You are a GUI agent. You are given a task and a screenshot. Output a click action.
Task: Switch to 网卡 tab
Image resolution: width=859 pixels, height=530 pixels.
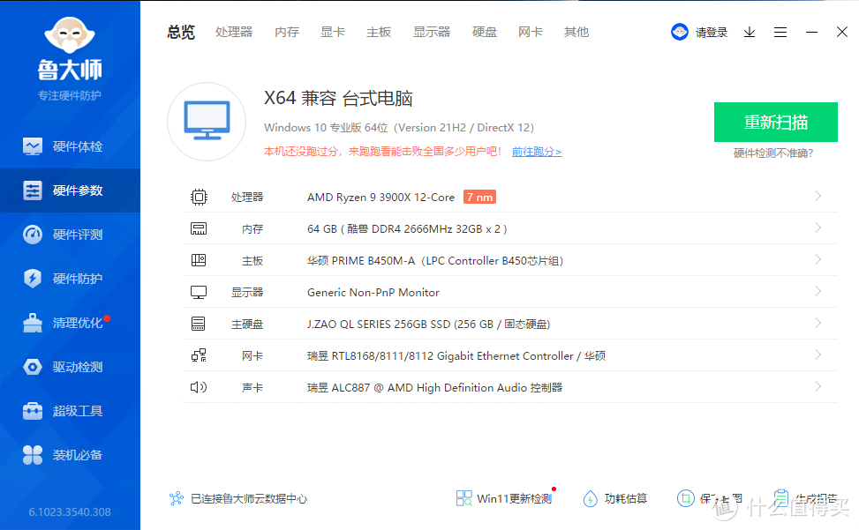[531, 33]
